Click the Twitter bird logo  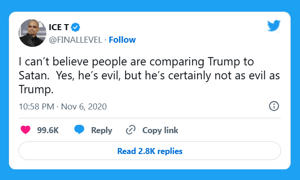coord(274,25)
